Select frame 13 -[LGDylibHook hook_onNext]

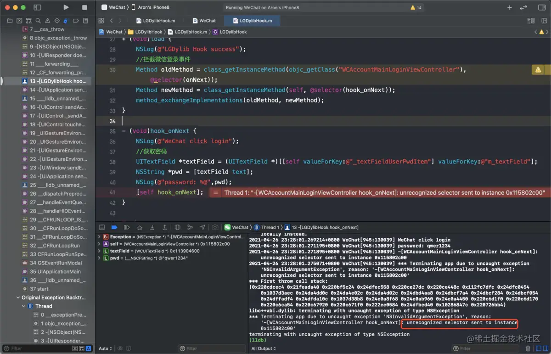pyautogui.click(x=47, y=81)
